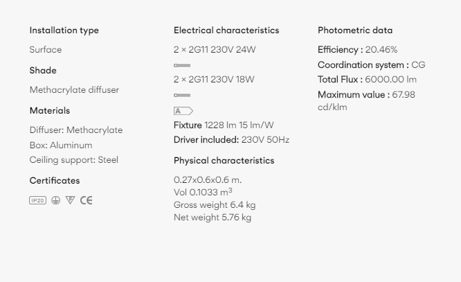
Task: Click the Electrical characteristics heading
Action: (226, 30)
